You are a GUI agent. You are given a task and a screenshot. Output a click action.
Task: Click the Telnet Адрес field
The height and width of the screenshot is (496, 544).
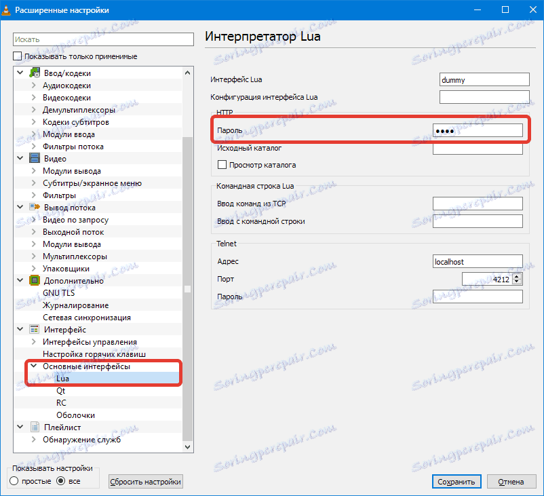click(x=478, y=261)
